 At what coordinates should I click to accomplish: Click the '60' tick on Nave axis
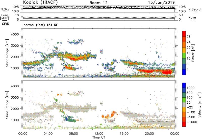click(x=181, y=15)
